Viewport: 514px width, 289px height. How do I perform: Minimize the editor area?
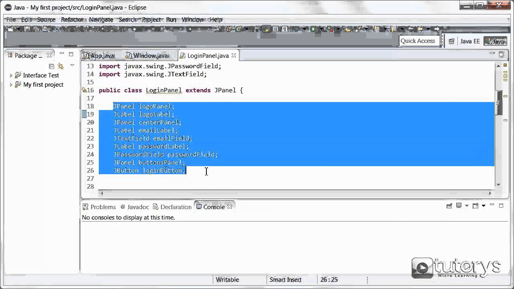(492, 53)
